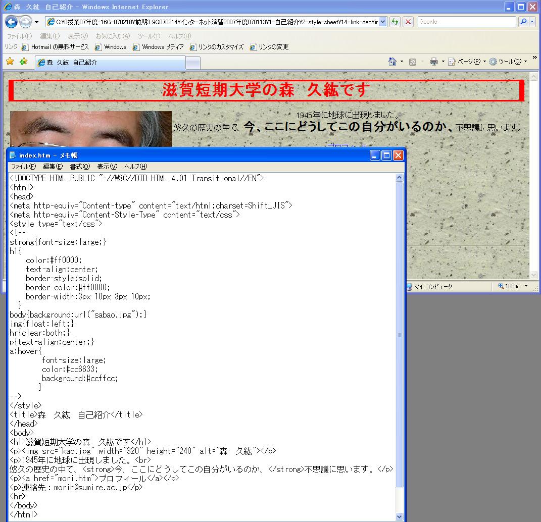
Task: Click the line color:#cc6633; in Notepad
Action: click(70, 369)
